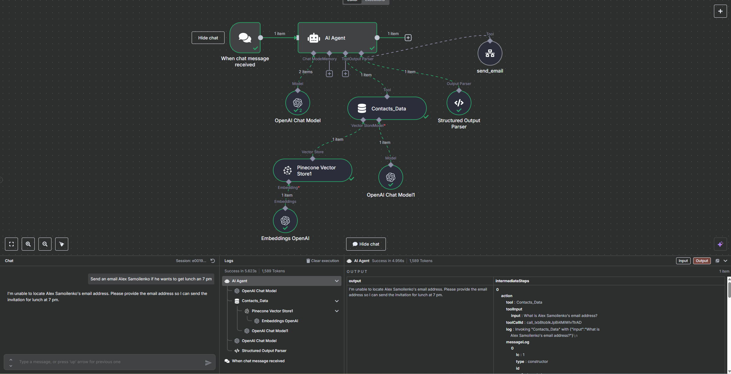Clear execution in Logs panel
The width and height of the screenshot is (731, 374).
323,261
